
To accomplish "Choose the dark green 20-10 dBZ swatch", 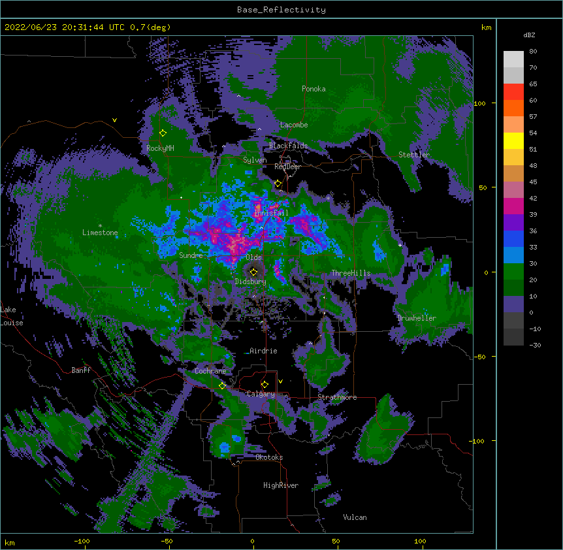I will pos(513,288).
